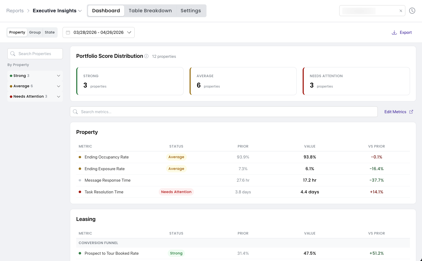Click the Export download icon
This screenshot has width=422, height=261.
point(394,32)
